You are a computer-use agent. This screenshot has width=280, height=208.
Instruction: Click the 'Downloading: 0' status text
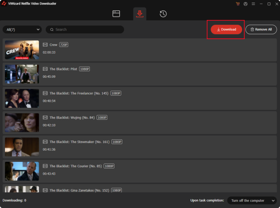tap(15, 201)
